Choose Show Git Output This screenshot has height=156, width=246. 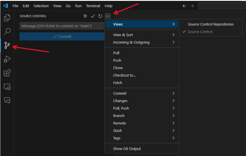[127, 149]
